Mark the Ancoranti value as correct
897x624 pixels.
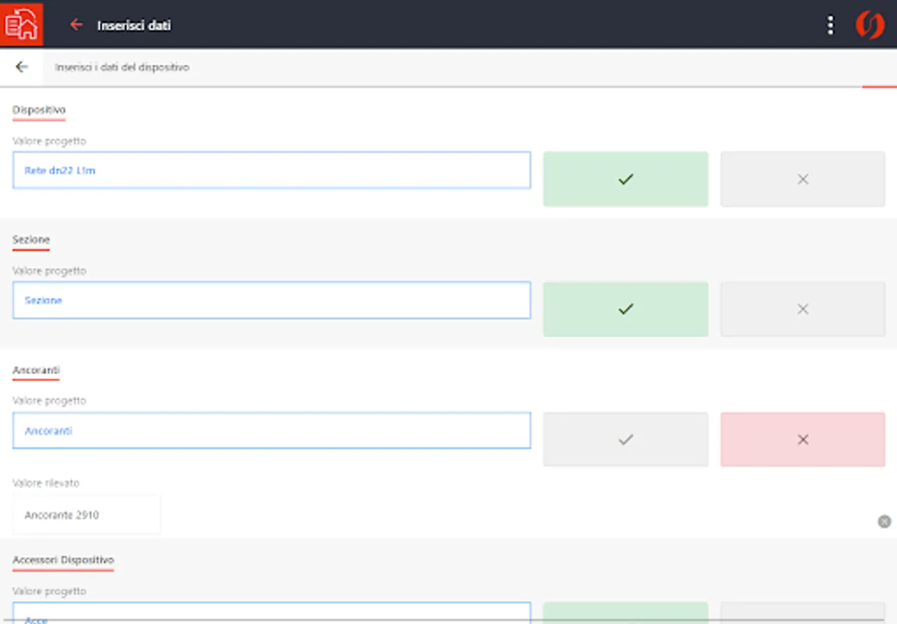[625, 440]
